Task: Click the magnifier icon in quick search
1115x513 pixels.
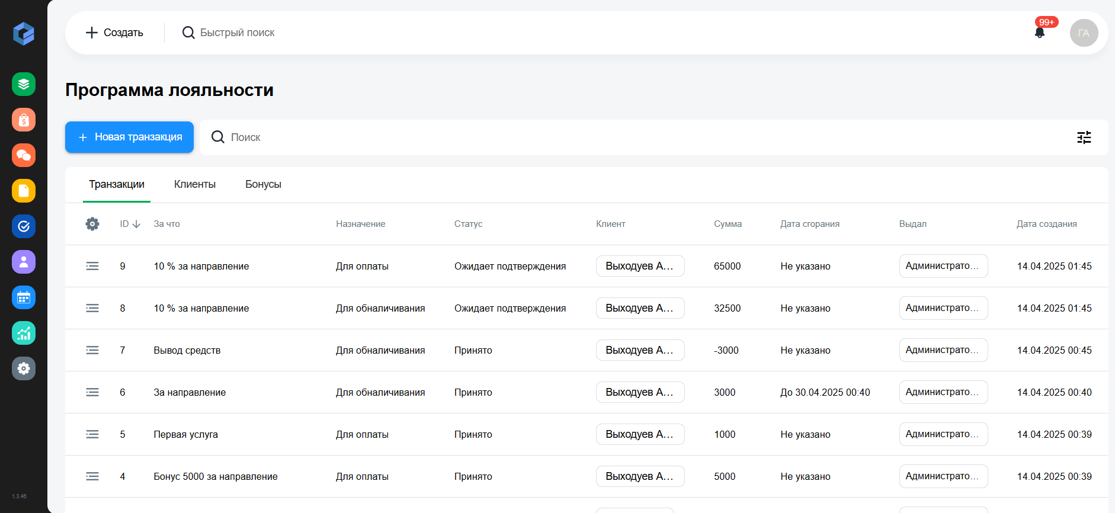Action: 188,33
